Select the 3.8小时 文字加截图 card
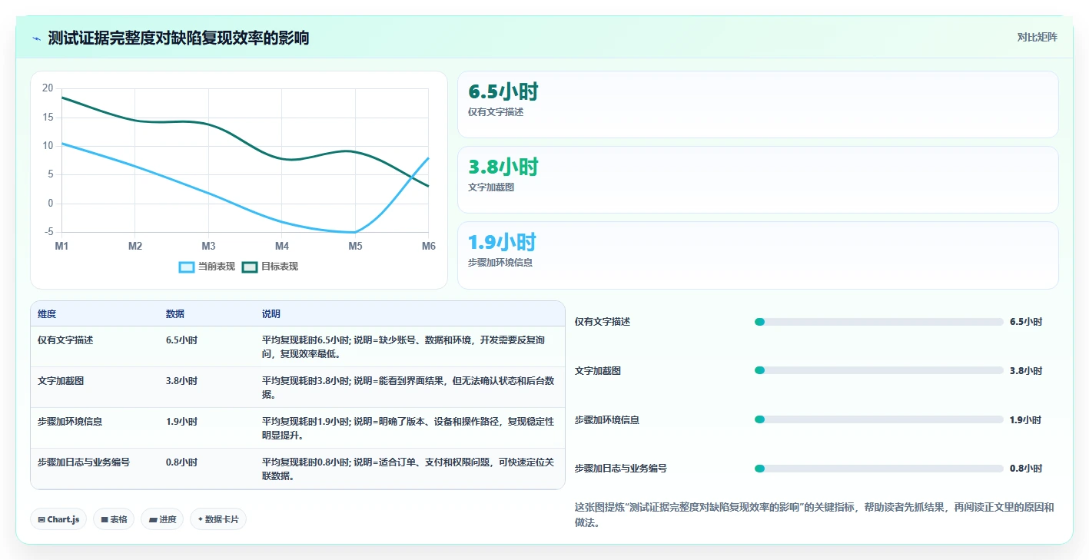Image resolution: width=1089 pixels, height=560 pixels. (758, 180)
